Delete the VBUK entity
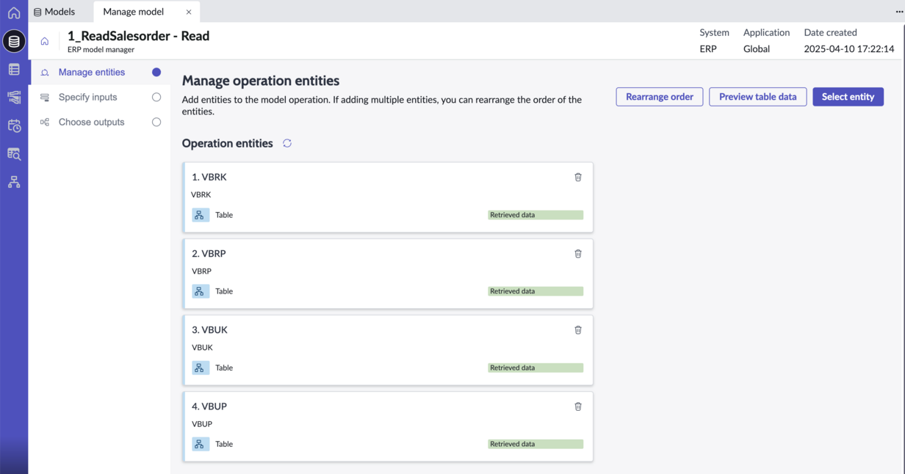The width and height of the screenshot is (905, 474). (x=578, y=329)
